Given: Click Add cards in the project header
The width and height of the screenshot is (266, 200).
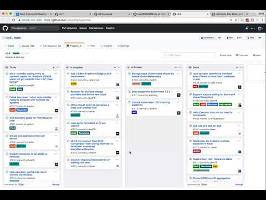Looking at the screenshot, I should click(226, 55).
